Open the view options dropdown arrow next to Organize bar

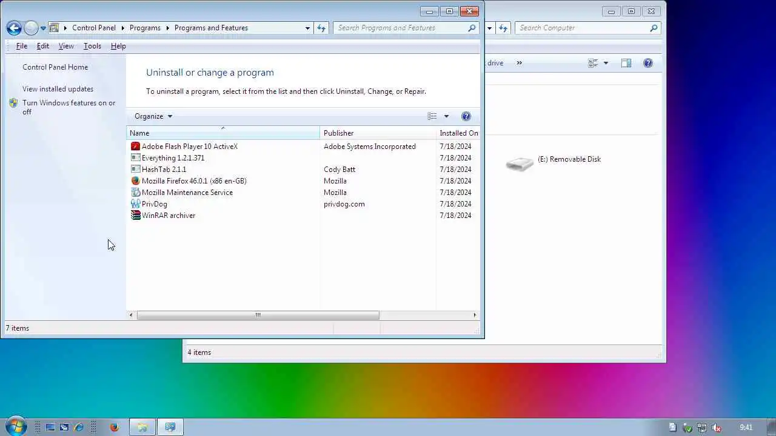pos(446,116)
